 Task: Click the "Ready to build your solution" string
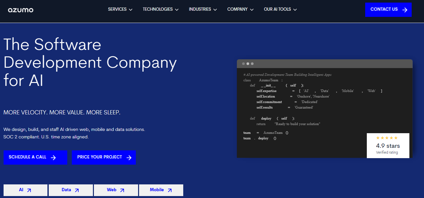297,124
